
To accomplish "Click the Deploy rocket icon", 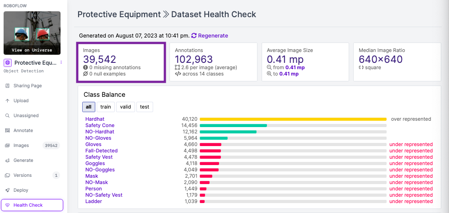I will pyautogui.click(x=8, y=190).
